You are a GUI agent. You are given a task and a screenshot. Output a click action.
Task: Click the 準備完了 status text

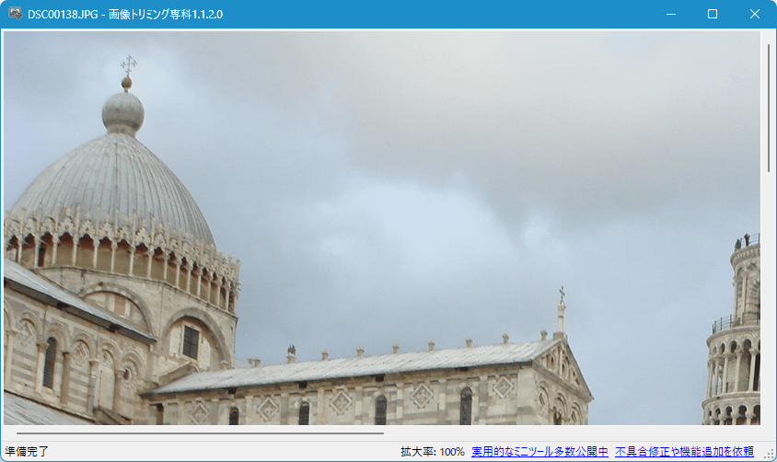pyautogui.click(x=27, y=452)
